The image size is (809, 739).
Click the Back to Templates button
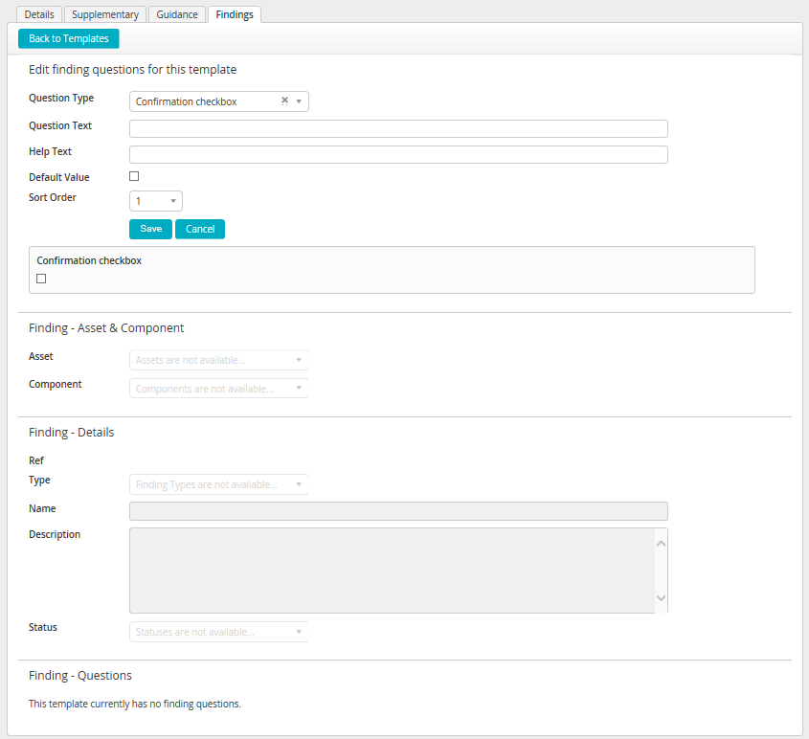[x=69, y=38]
